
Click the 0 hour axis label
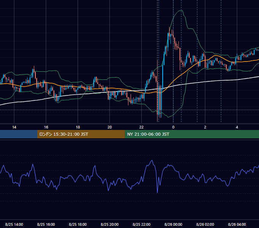(173, 127)
